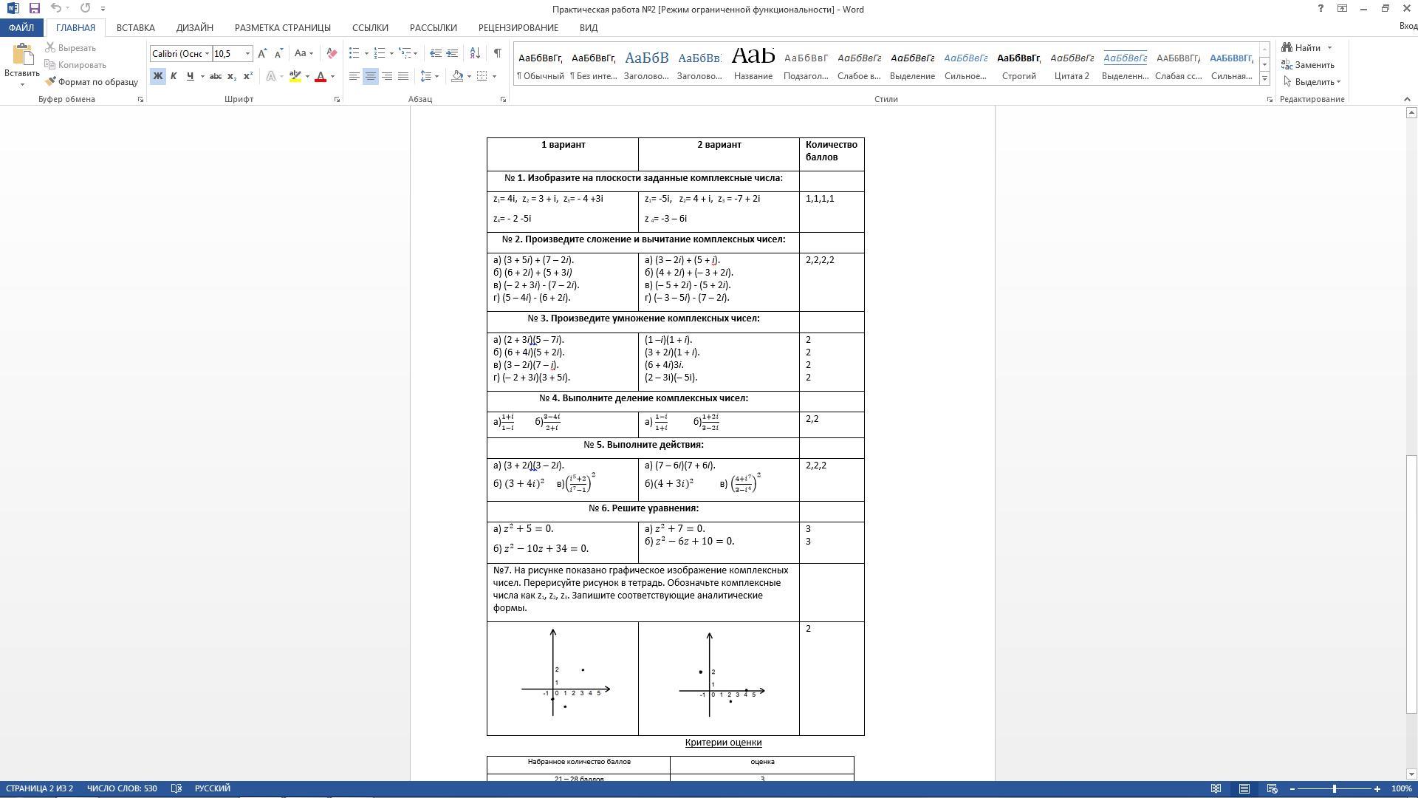Click the Format Painter brush icon
This screenshot has width=1418, height=798.
pyautogui.click(x=51, y=82)
